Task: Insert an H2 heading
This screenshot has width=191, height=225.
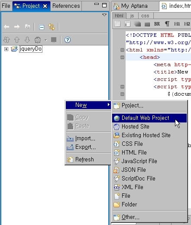Action: click(x=187, y=24)
